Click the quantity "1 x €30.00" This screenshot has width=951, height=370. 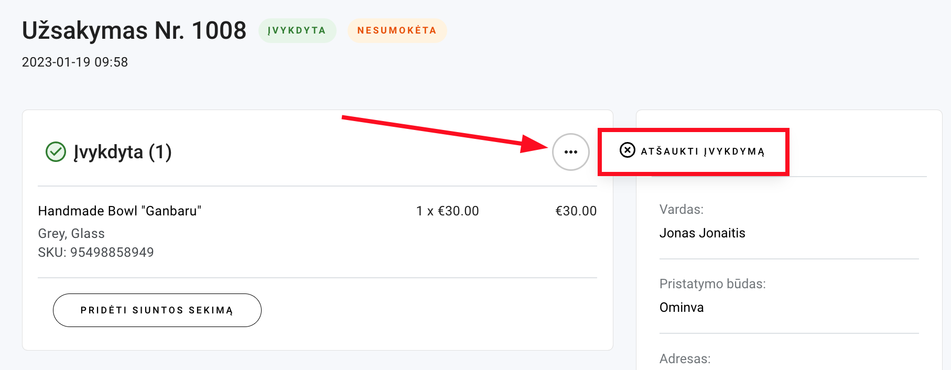[x=447, y=211]
